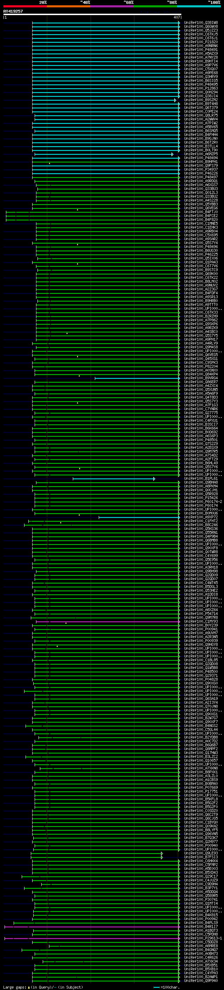This screenshot has height=990, width=224.
Task: Select the red 20% legend segment
Action: click(25, 6)
